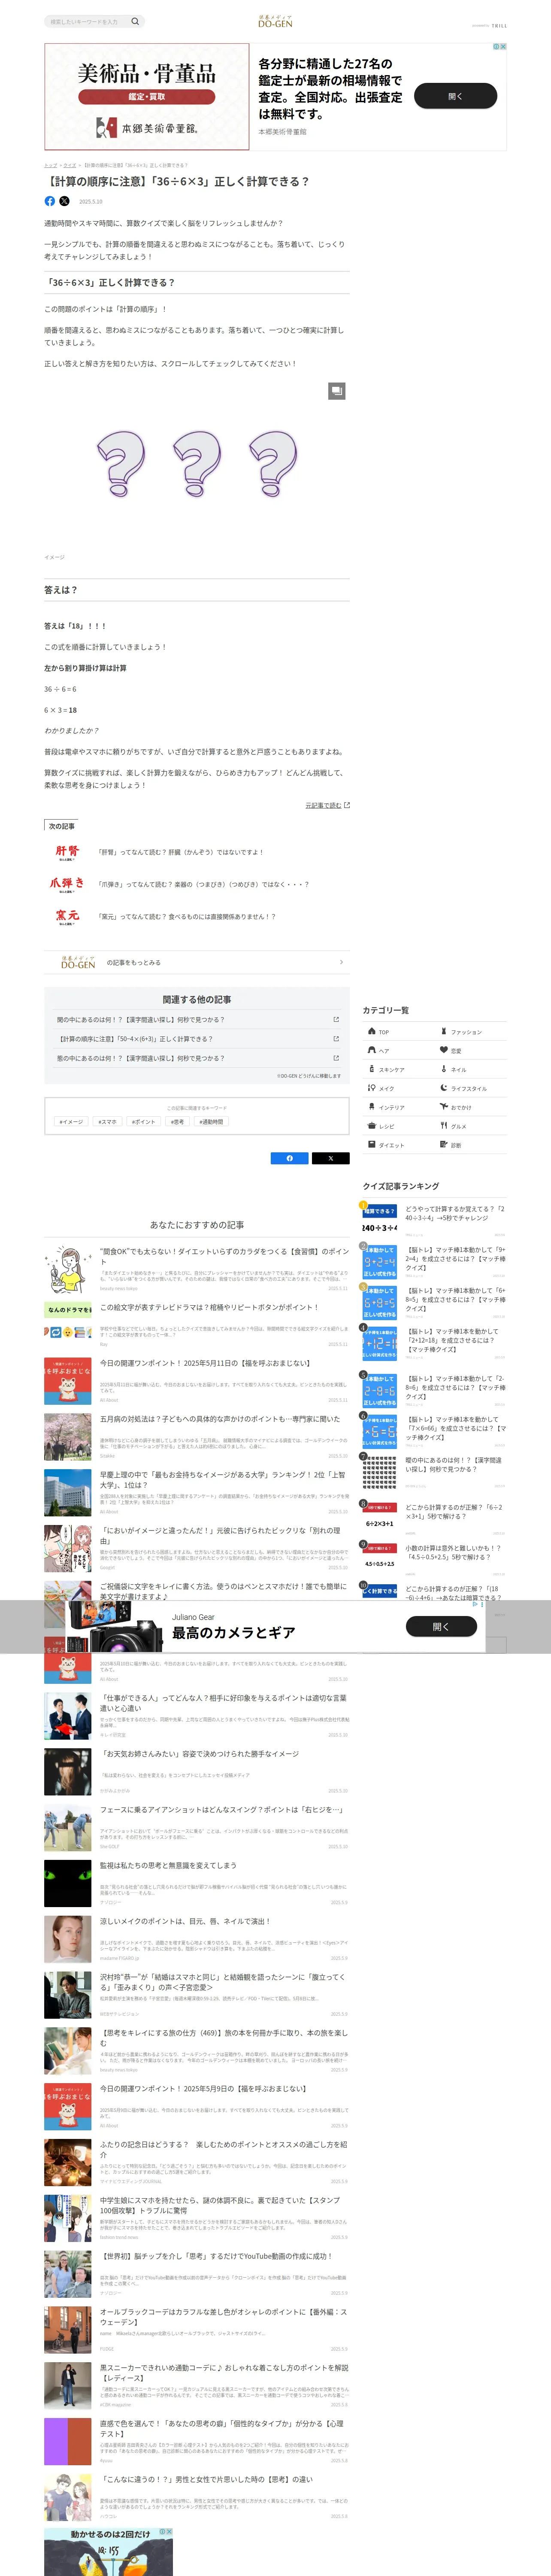Select the #ポイント keyword tag

tap(144, 1122)
